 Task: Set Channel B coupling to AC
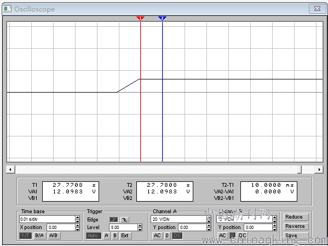222,236
